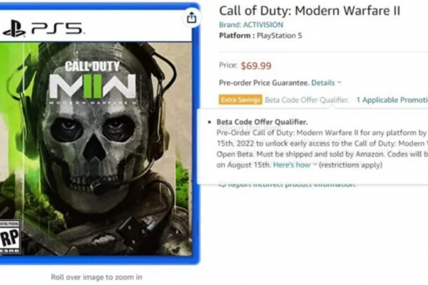This screenshot has width=428, height=285.
Task: Click the PlayStation logo on the cover
Action: pyautogui.click(x=14, y=28)
